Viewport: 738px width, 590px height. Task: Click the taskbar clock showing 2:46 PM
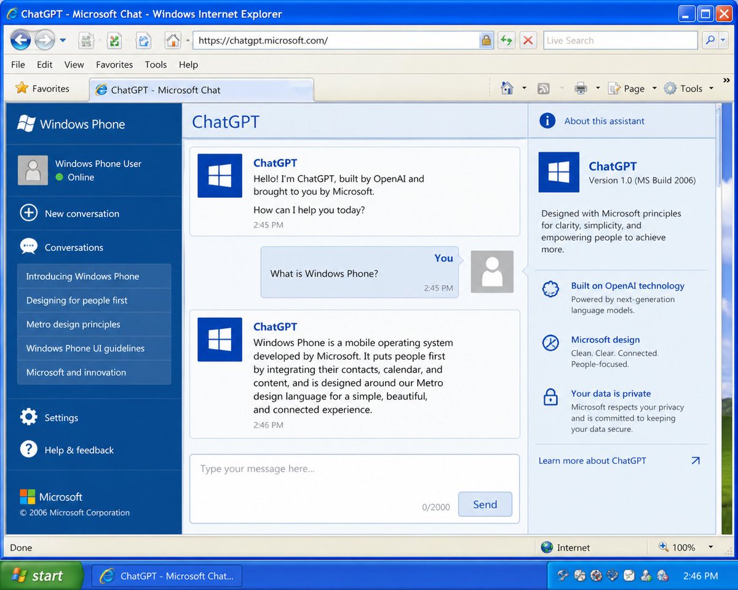pyautogui.click(x=700, y=576)
